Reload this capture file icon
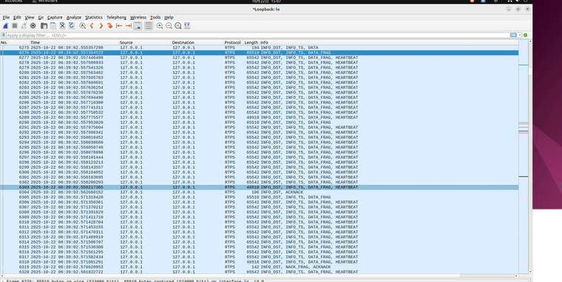This screenshot has width=562, height=282. pos(71,26)
